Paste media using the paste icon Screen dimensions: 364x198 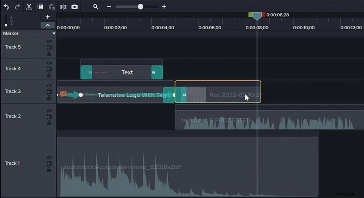[51, 7]
